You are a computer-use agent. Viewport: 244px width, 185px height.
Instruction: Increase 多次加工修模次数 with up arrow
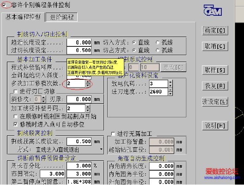click(88, 82)
